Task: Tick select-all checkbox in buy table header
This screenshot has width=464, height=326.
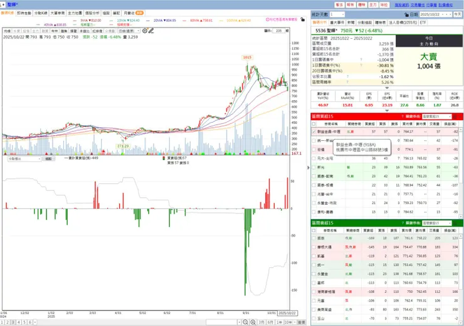Action: click(x=314, y=124)
